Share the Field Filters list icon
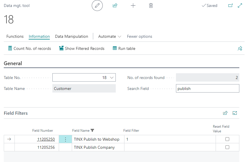The width and height of the screenshot is (246, 162). coord(225,113)
